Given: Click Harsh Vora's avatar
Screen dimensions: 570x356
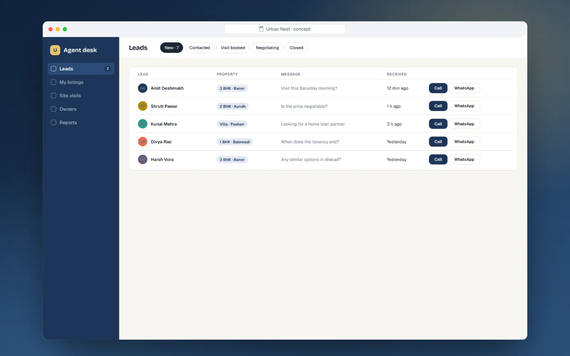Looking at the screenshot, I should 142,159.
